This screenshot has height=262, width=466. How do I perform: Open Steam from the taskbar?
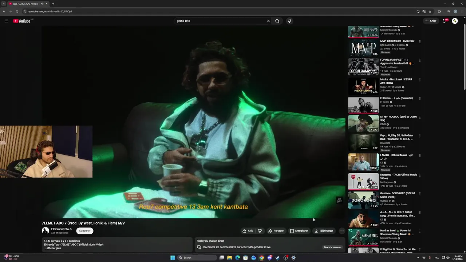[277, 258]
